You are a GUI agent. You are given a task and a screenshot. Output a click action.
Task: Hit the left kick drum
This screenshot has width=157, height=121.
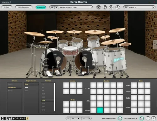click(x=54, y=61)
